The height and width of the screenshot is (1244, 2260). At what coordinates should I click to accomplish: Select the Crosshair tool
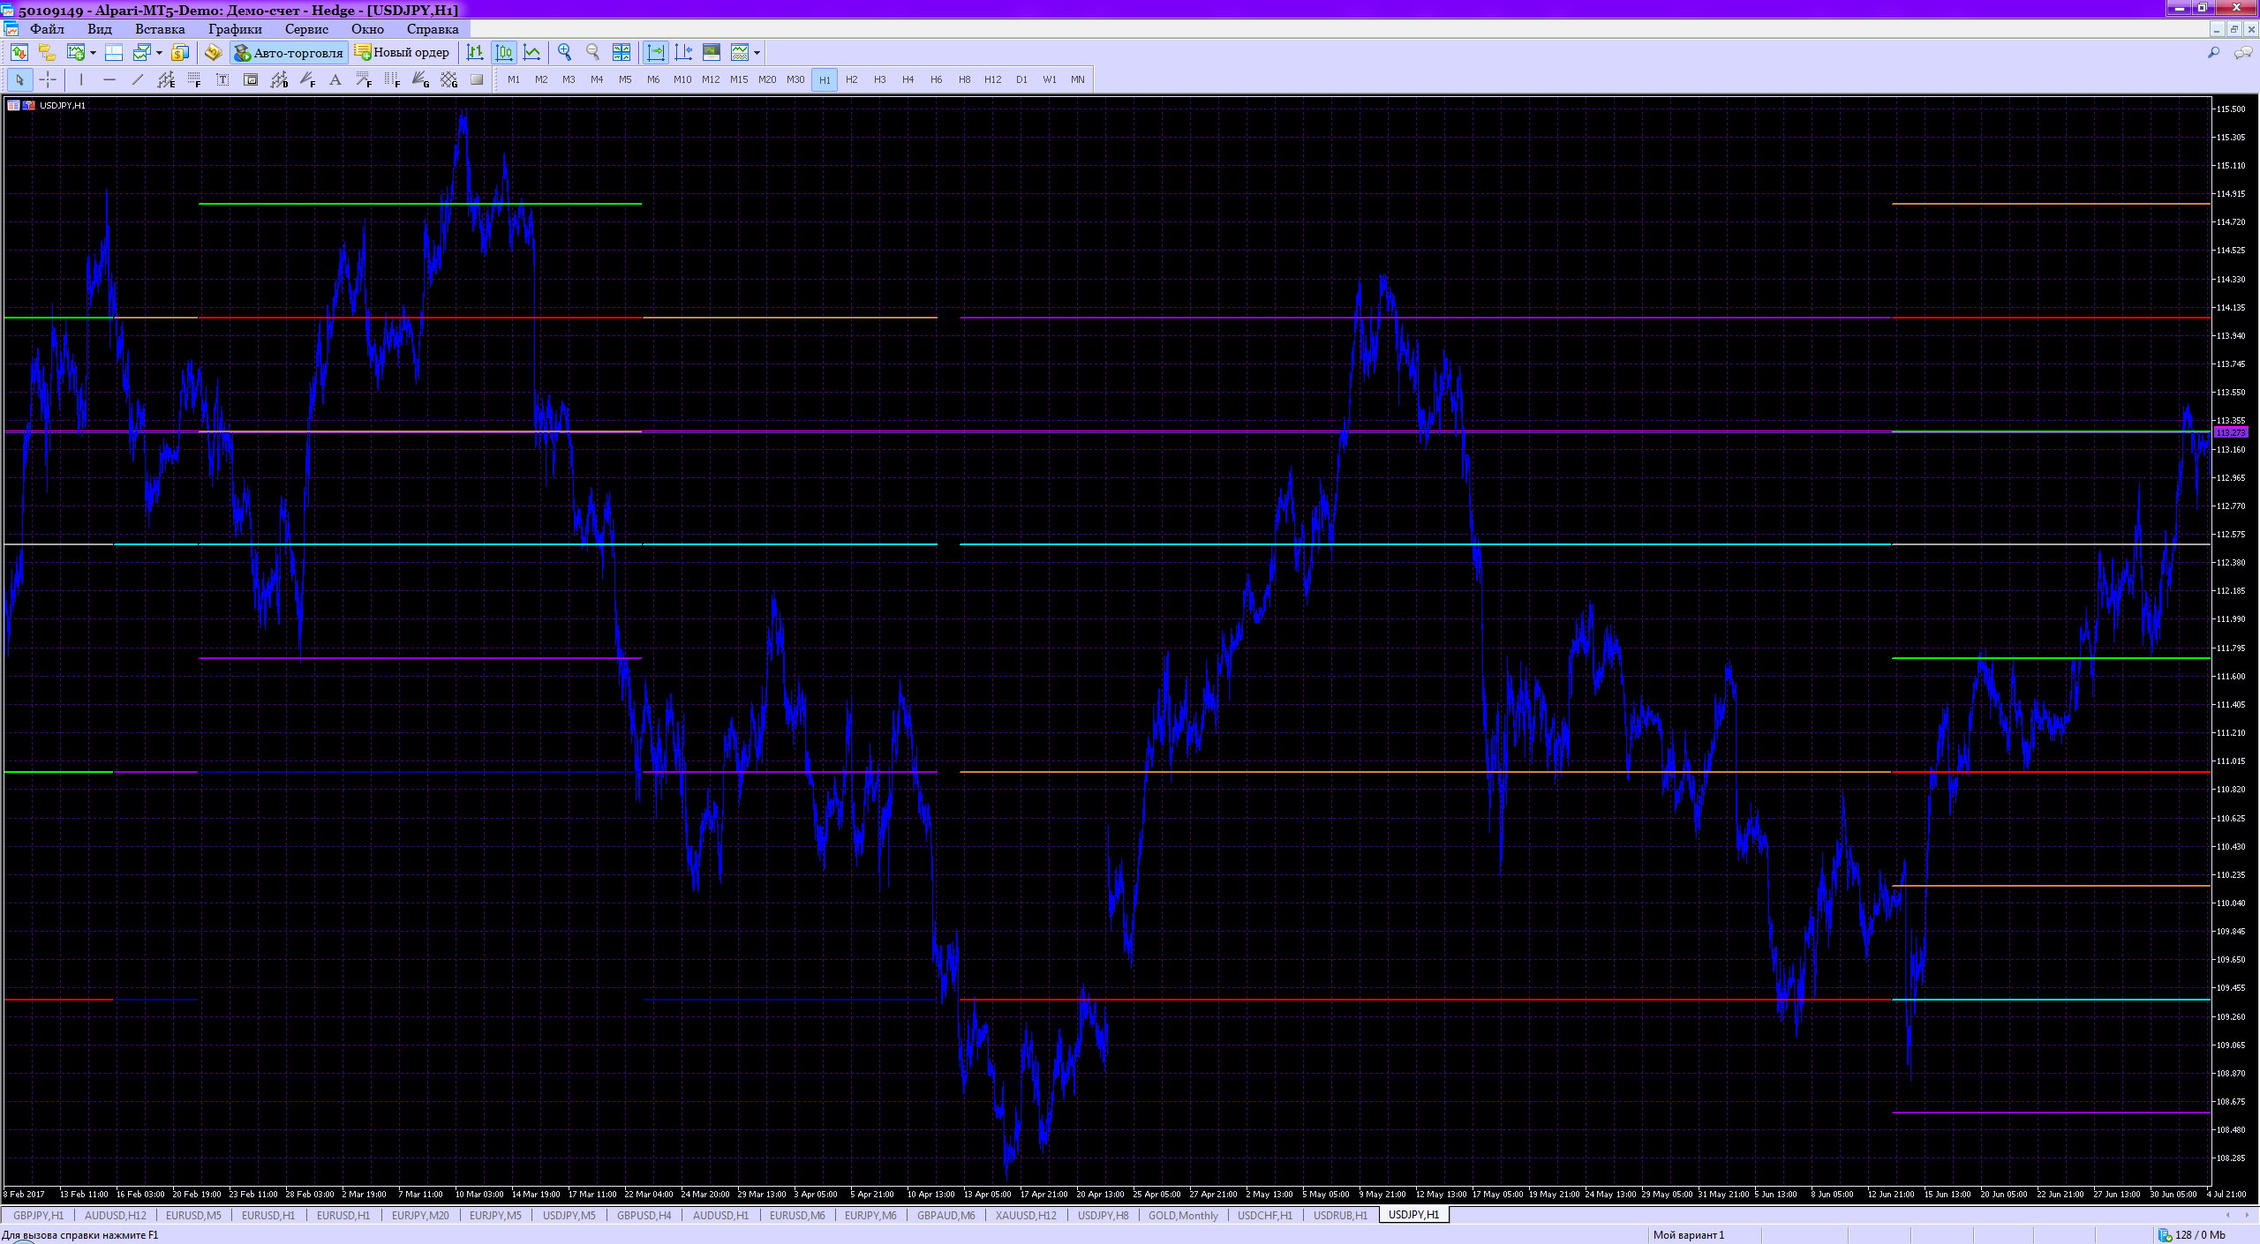49,79
